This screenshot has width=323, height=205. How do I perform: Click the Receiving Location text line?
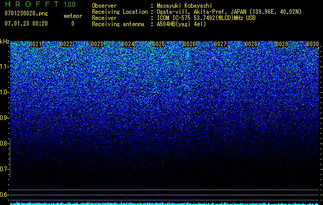coord(197,12)
